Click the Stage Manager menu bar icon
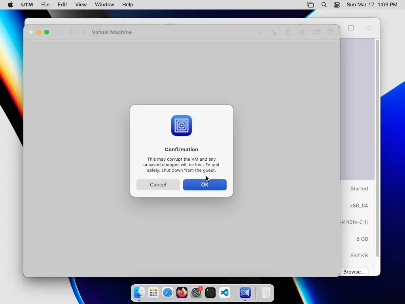The width and height of the screenshot is (405, 304). (x=310, y=5)
